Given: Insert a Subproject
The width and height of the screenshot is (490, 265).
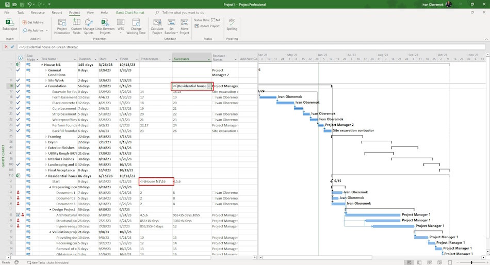Looking at the screenshot, I should 10,24.
